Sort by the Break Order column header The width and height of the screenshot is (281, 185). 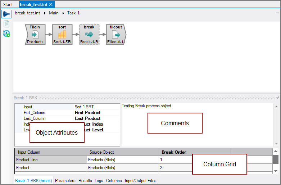[174, 152]
